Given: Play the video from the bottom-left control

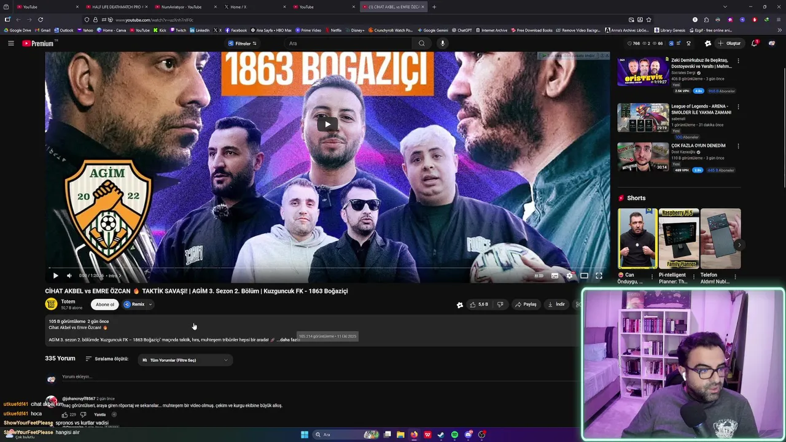Looking at the screenshot, I should [x=55, y=276].
